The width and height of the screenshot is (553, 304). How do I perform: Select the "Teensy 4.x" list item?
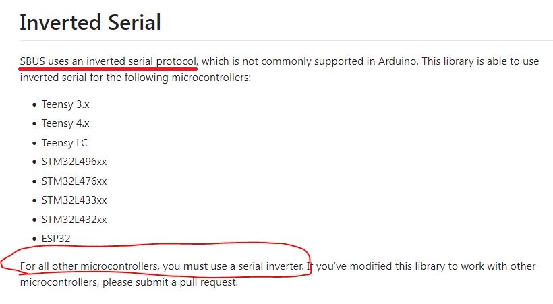[x=65, y=123]
